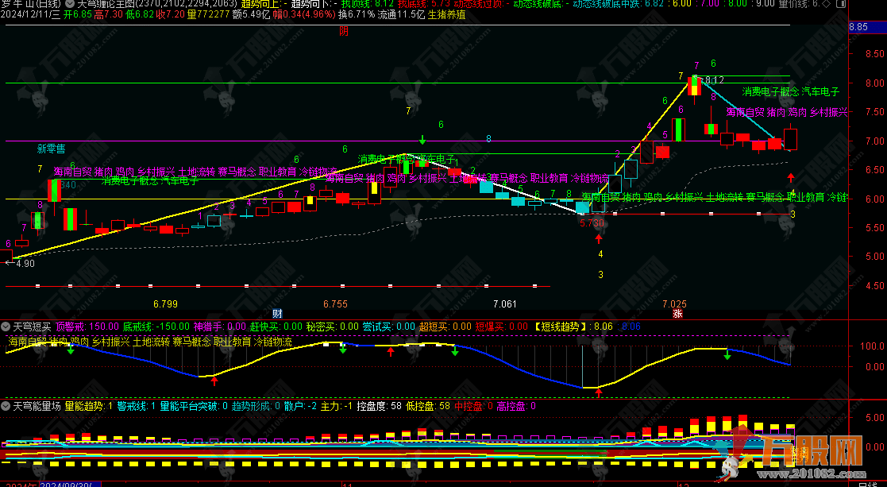The image size is (887, 487).
Task: Click the 5.730 low price label
Action: [x=592, y=223]
